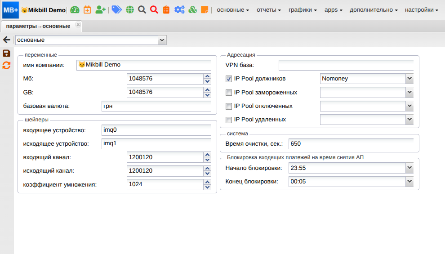Viewport: 445px width, 254px height.
Task: Open the green dashboard speedometer icon
Action: (75, 10)
